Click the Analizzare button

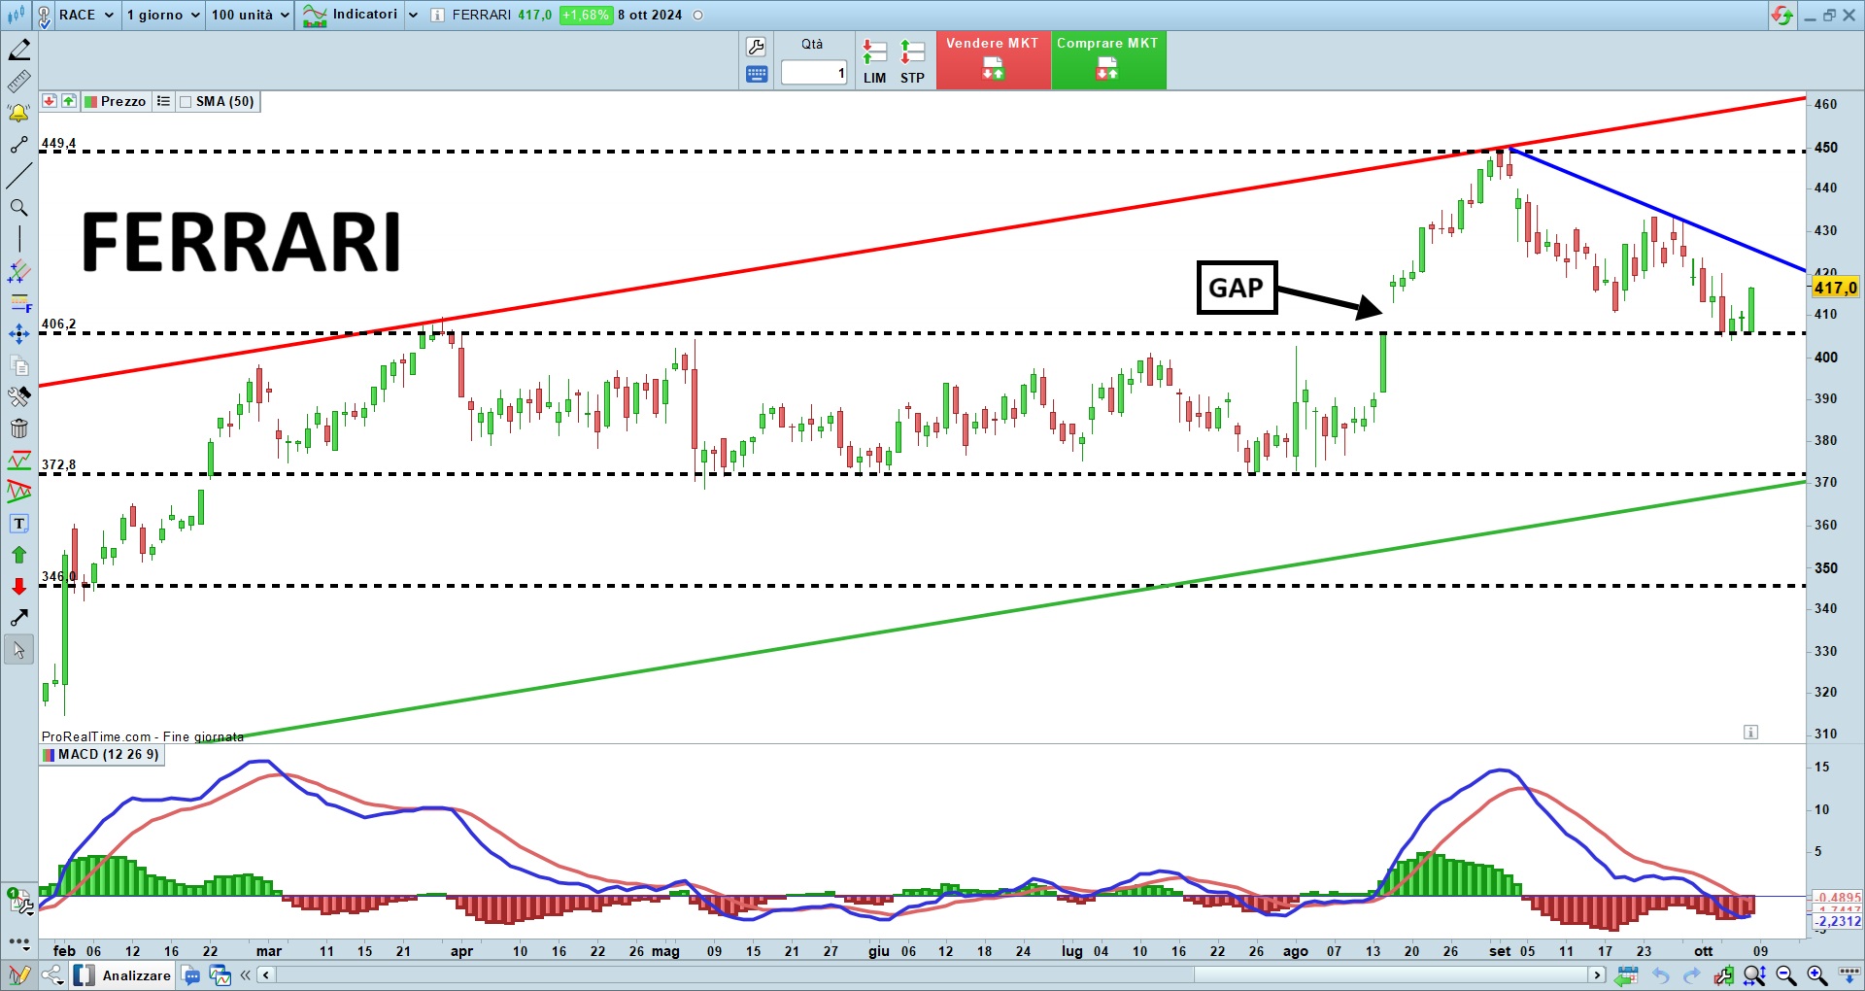pos(122,974)
